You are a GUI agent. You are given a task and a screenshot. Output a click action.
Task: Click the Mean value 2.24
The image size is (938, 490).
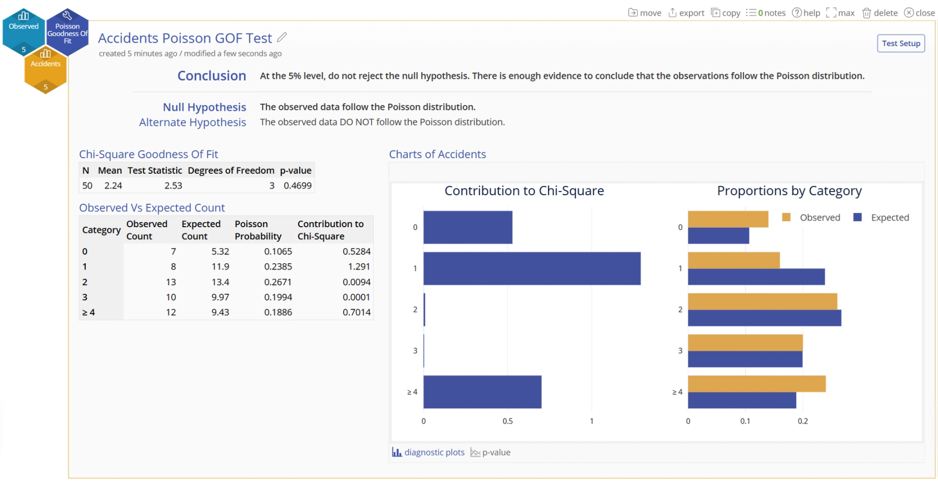pyautogui.click(x=113, y=186)
